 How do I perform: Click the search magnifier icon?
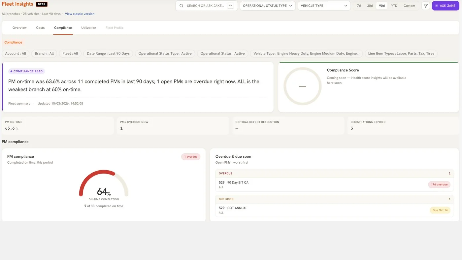[x=181, y=6]
